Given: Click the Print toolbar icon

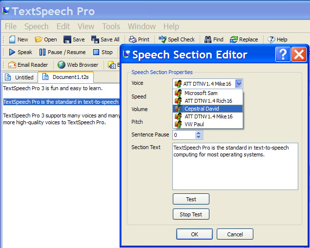Looking at the screenshot, I should (133, 39).
